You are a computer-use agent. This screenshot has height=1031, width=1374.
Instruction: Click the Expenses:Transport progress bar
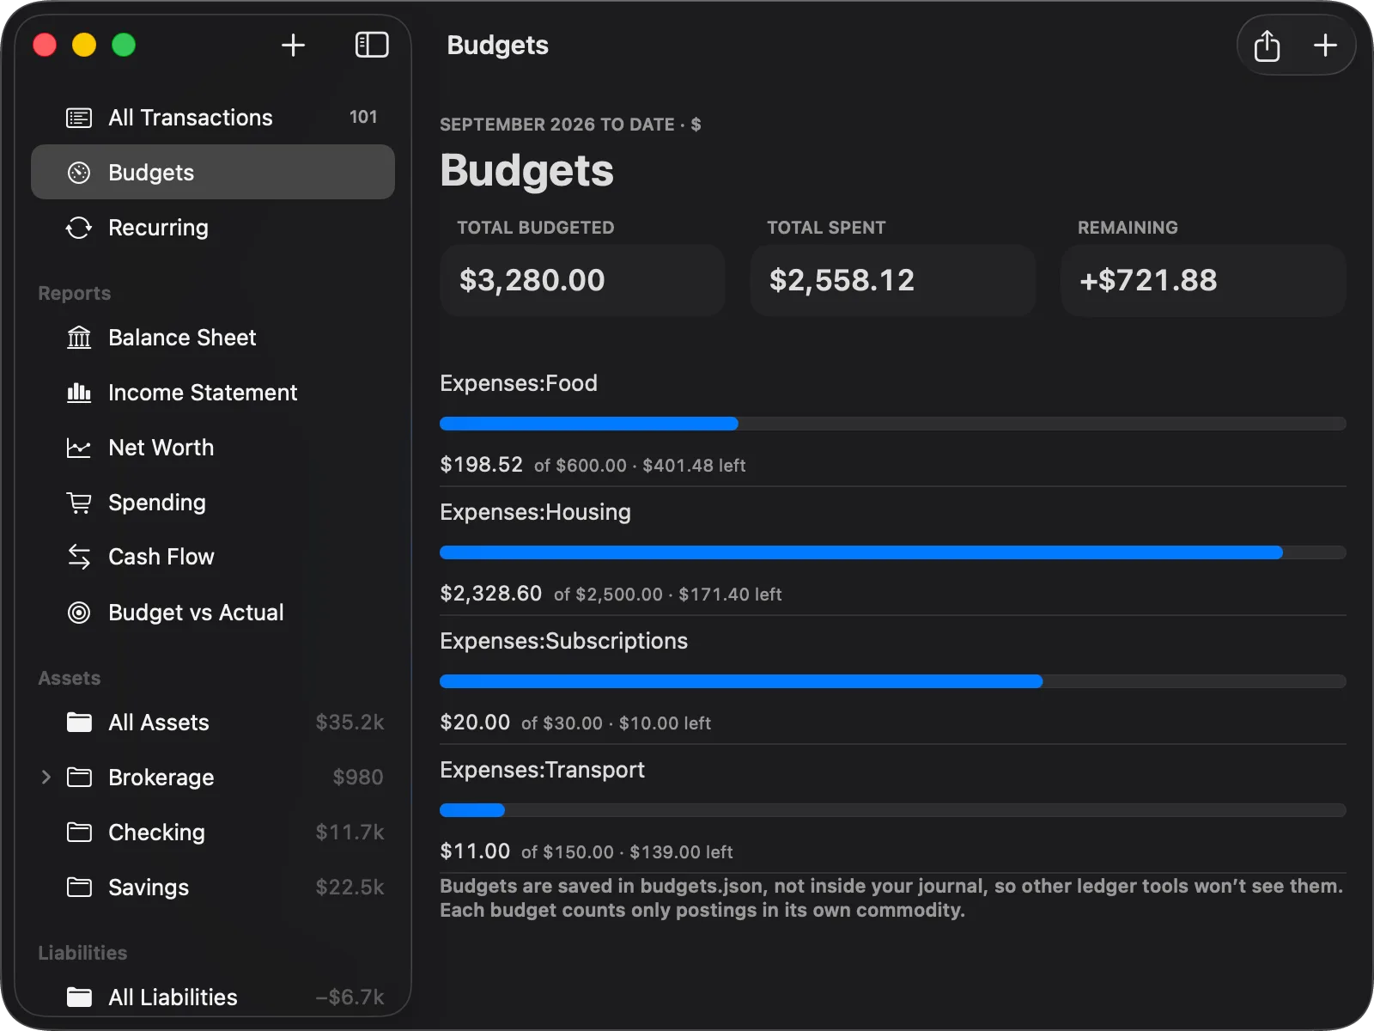(x=893, y=810)
